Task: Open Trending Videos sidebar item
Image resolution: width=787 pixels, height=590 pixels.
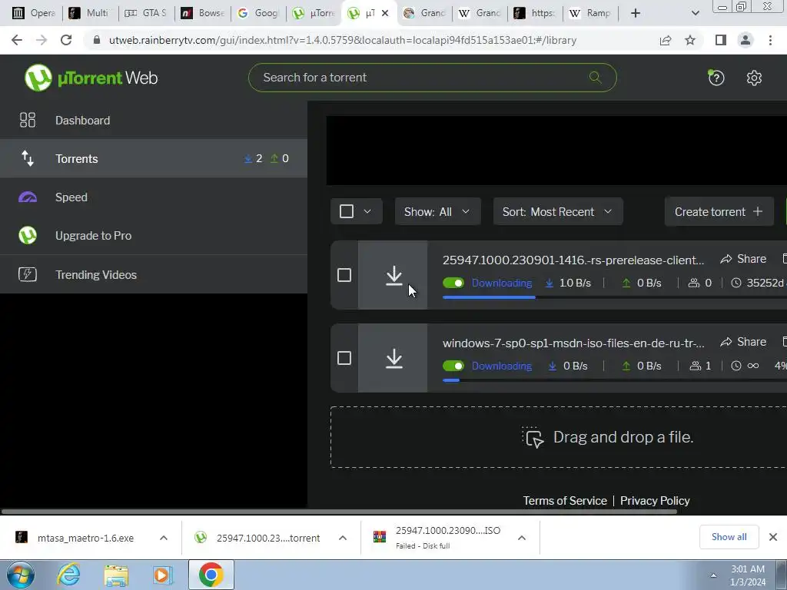Action: pos(154,274)
